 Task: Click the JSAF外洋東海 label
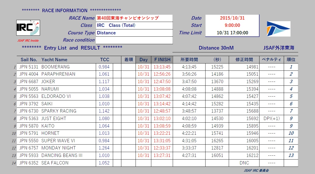279,48
